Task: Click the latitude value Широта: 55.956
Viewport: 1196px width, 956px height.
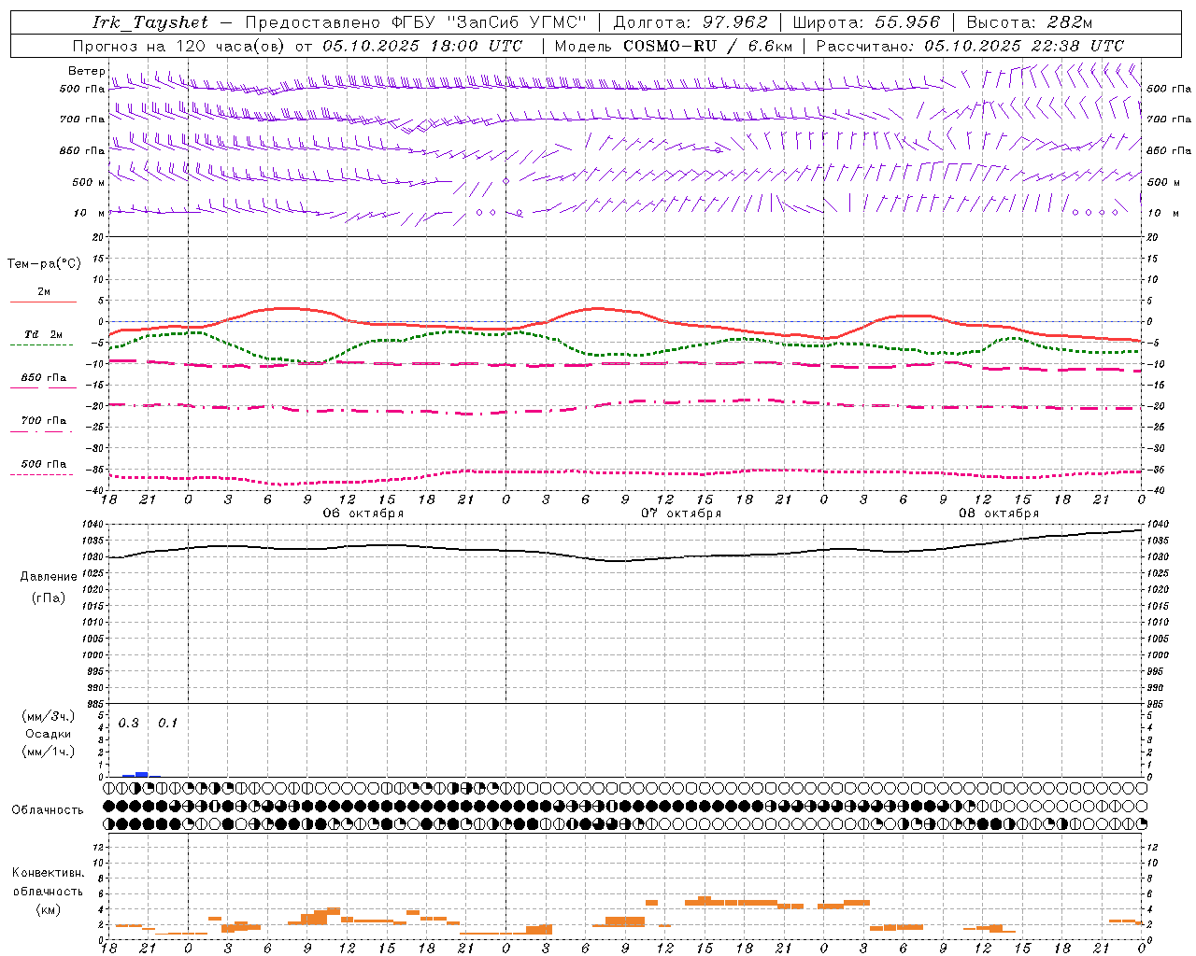Action: (865, 22)
